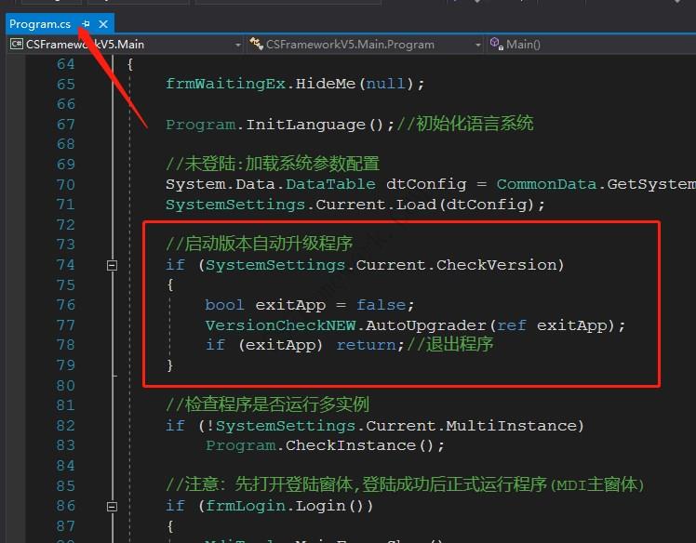The height and width of the screenshot is (543, 696).
Task: Pin the Program.cs tab
Action: coord(87,24)
